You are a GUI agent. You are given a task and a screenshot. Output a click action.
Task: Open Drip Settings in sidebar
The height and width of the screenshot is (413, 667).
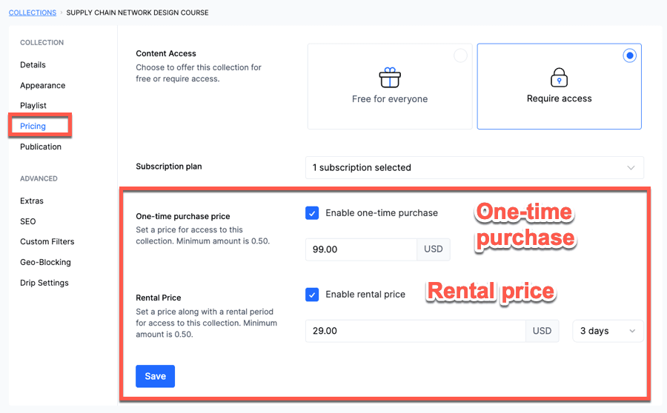point(44,283)
